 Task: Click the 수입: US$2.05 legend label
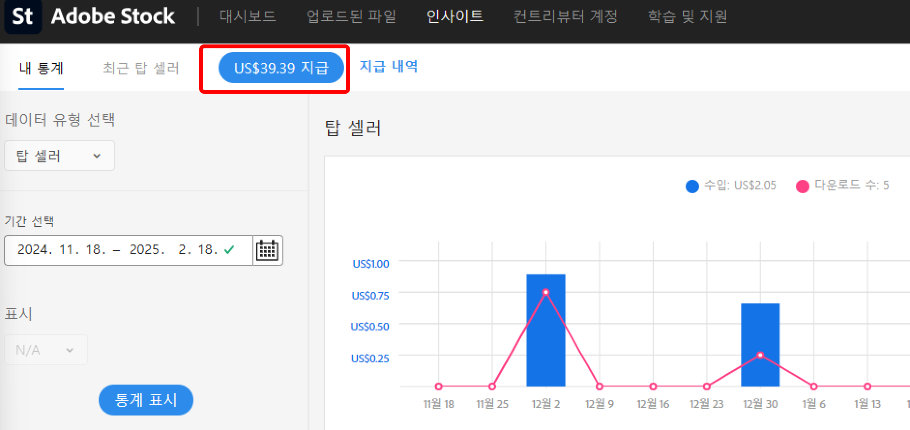tap(740, 185)
